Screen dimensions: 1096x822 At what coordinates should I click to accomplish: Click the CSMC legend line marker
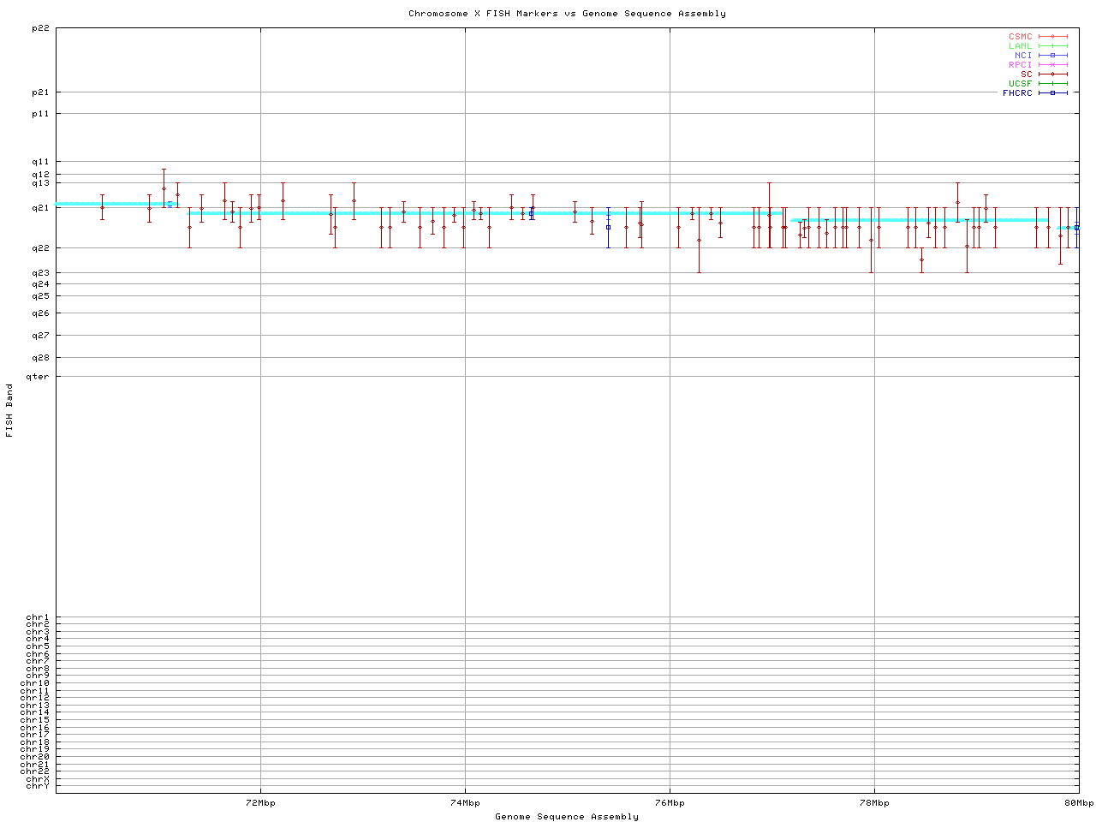[x=1052, y=37]
